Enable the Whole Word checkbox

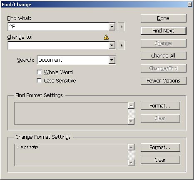(39, 72)
